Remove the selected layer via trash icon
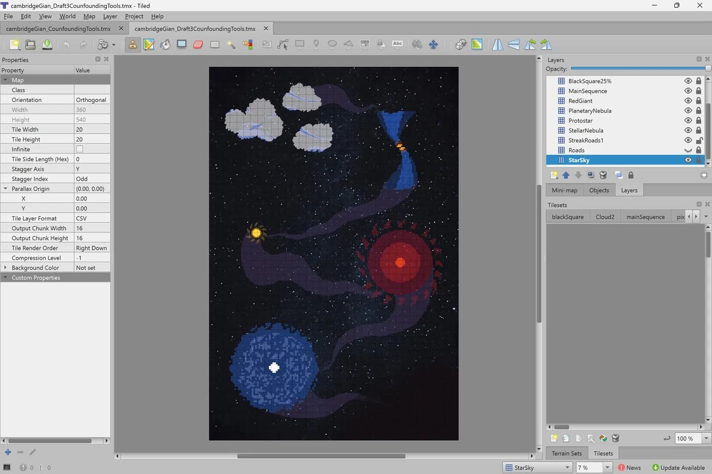 [603, 175]
